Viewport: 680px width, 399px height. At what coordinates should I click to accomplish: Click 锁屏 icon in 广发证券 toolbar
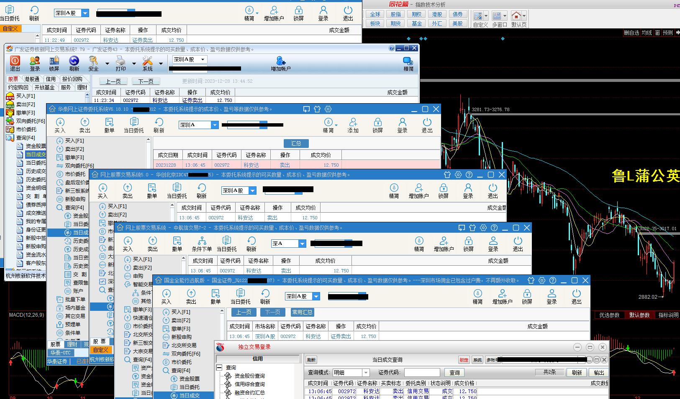[x=54, y=61]
